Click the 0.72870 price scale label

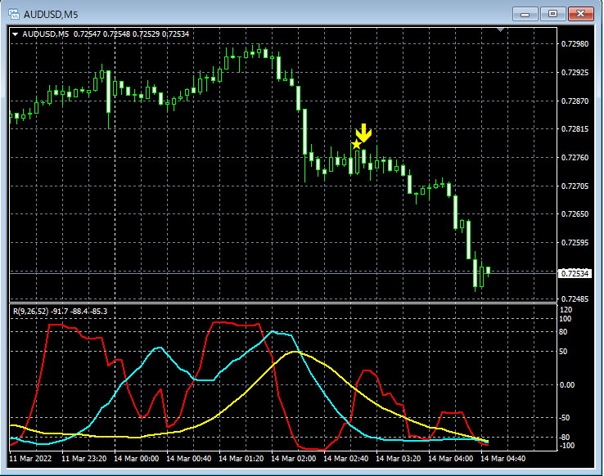pos(575,101)
